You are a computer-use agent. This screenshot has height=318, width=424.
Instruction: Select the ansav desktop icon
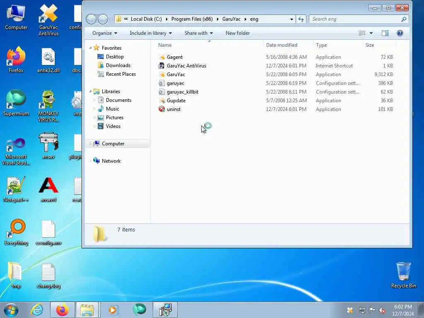(x=48, y=145)
